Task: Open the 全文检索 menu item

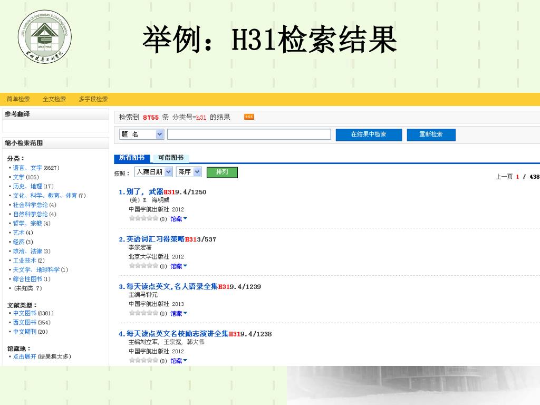Action: (54, 99)
